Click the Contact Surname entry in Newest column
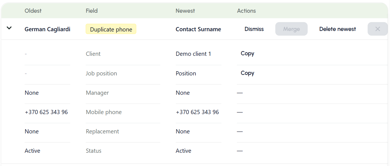390x166 pixels. click(x=198, y=29)
